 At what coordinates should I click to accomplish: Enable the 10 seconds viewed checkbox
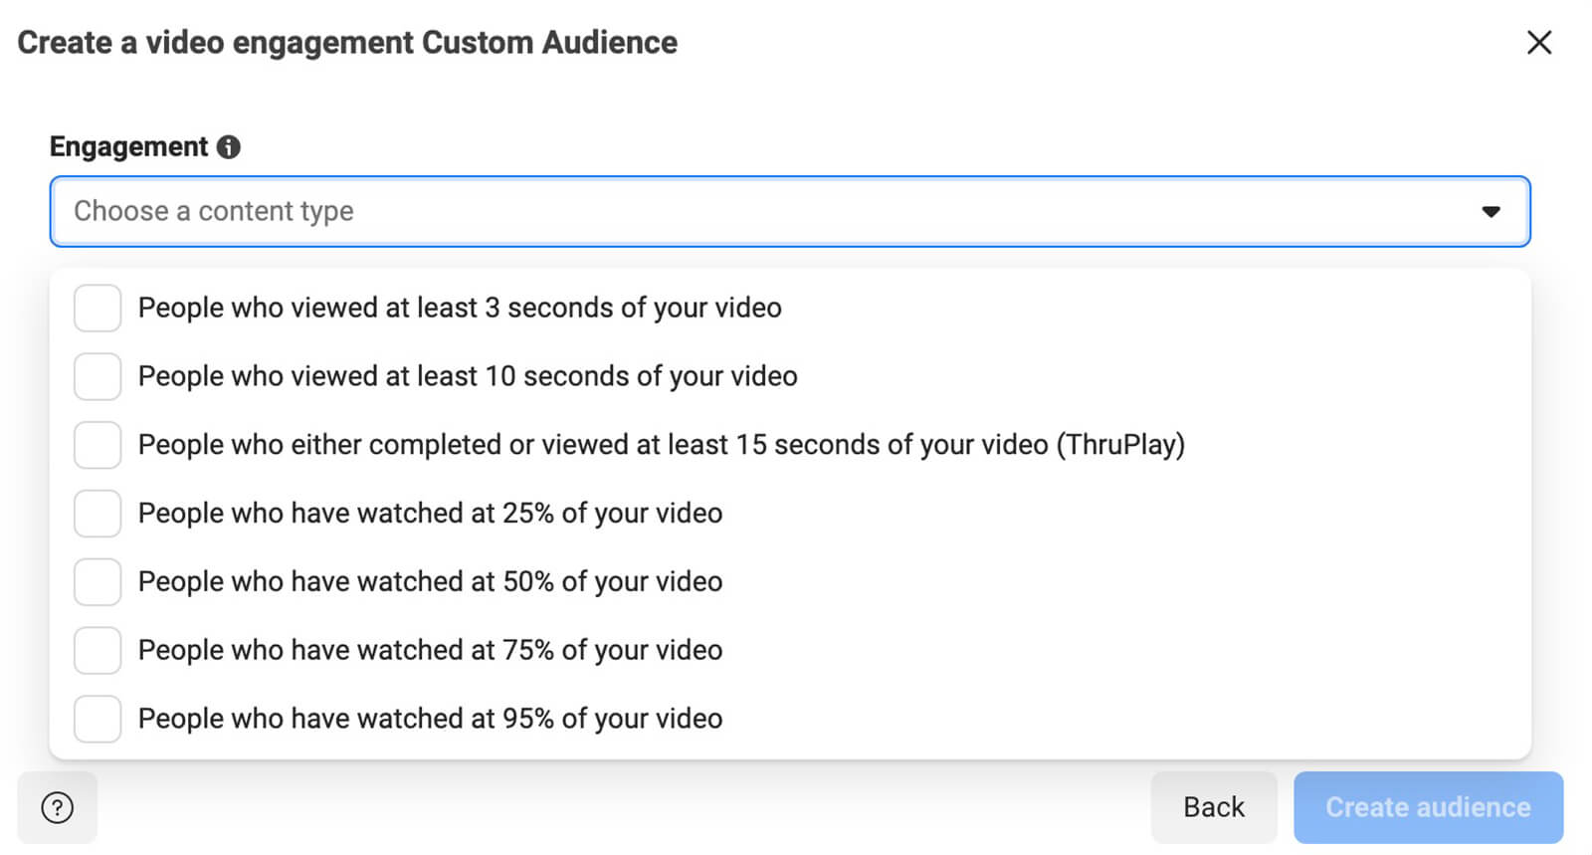[x=98, y=377]
